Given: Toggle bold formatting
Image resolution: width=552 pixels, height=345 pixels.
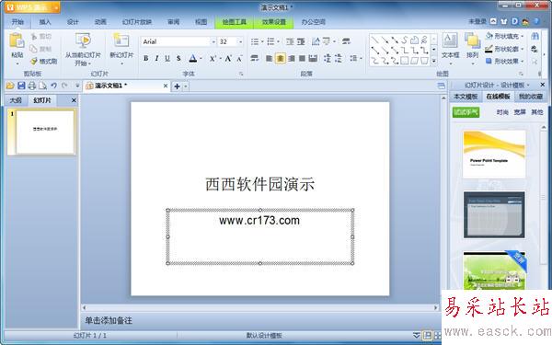Looking at the screenshot, I should click(x=145, y=59).
